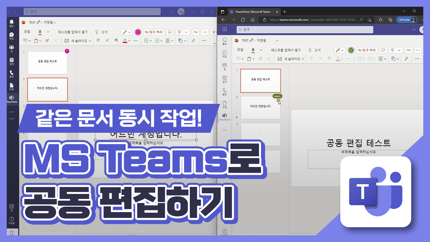Open Chat in browser Teams sidebar

(225, 54)
